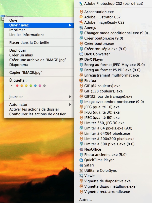Screen dimensions: 152x203
Task: Apply the gray label color
Action: (x=44, y=86)
